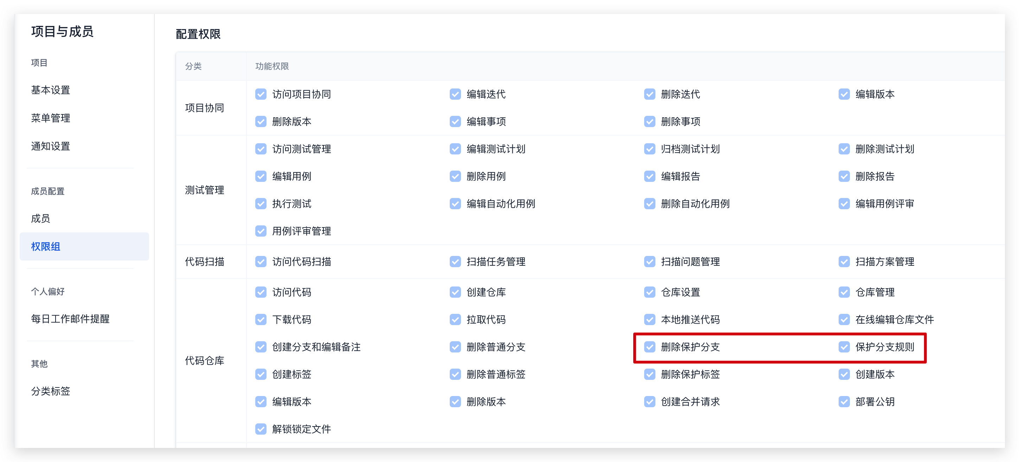The image size is (1019, 462).
Task: Toggle 删除自动化用例 checkbox
Action: [649, 204]
